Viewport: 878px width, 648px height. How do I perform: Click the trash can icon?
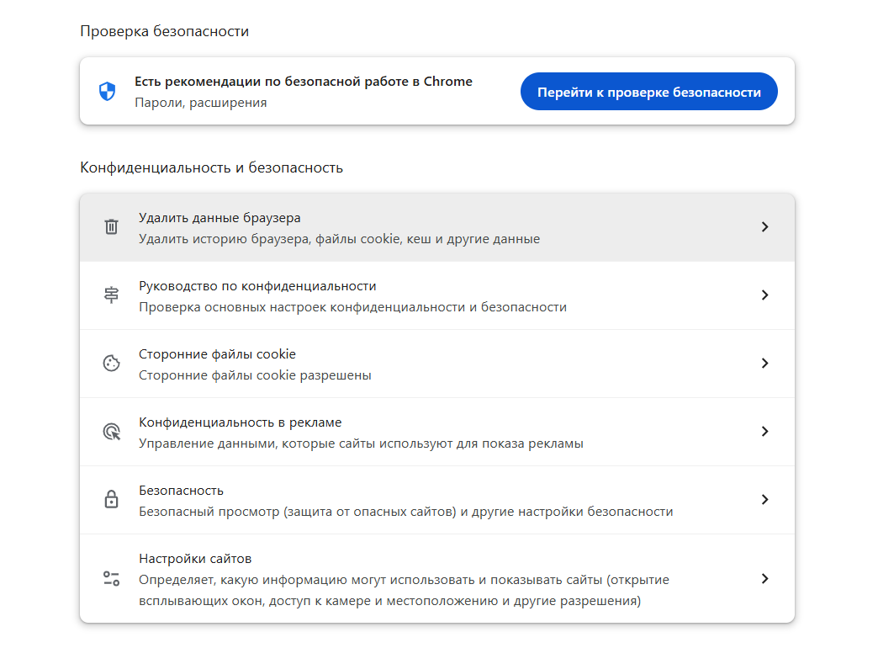coord(111,227)
